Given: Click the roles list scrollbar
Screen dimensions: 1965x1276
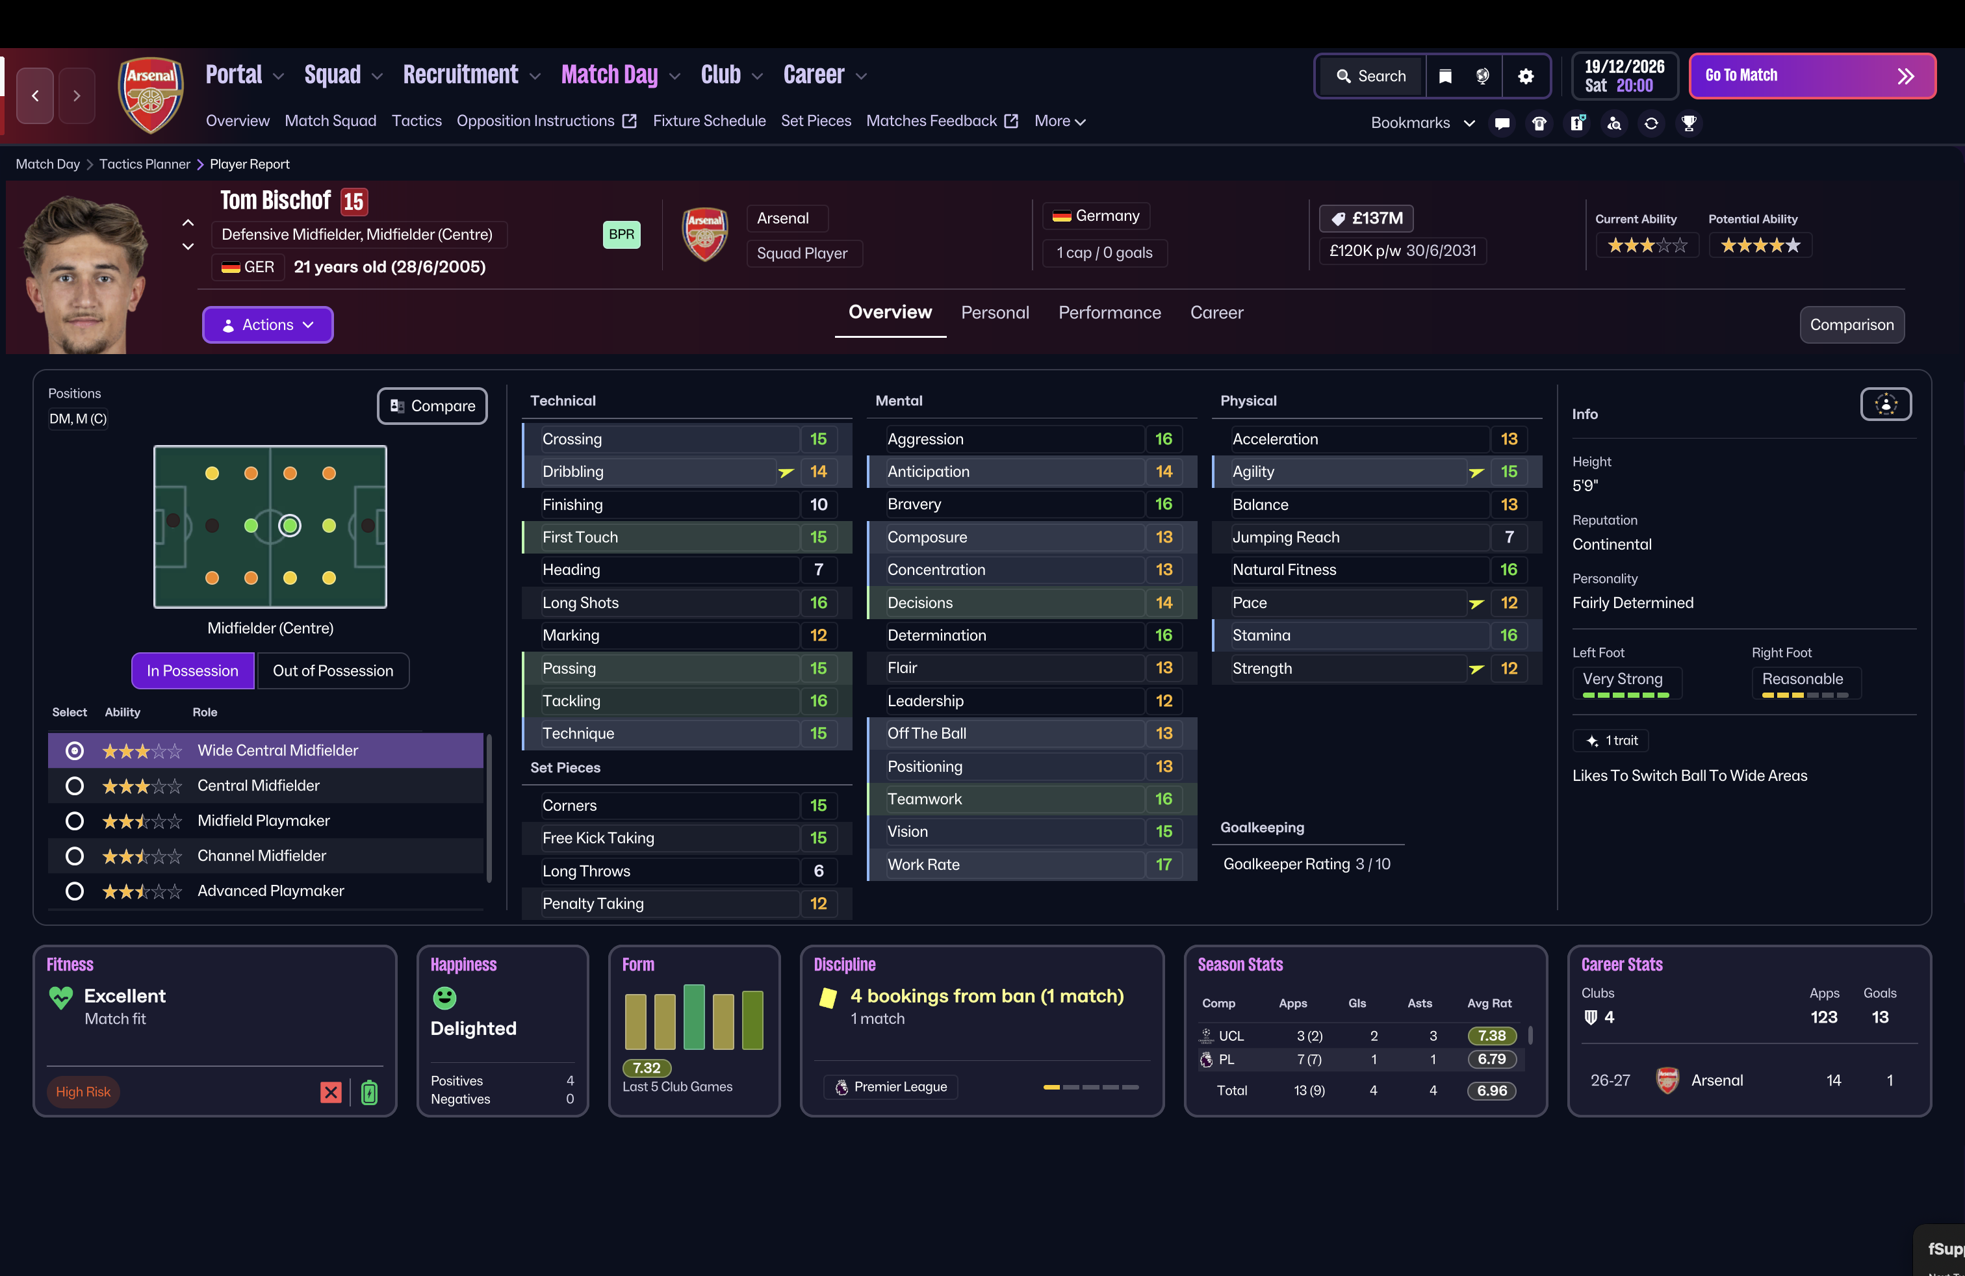Looking at the screenshot, I should coord(489,809).
